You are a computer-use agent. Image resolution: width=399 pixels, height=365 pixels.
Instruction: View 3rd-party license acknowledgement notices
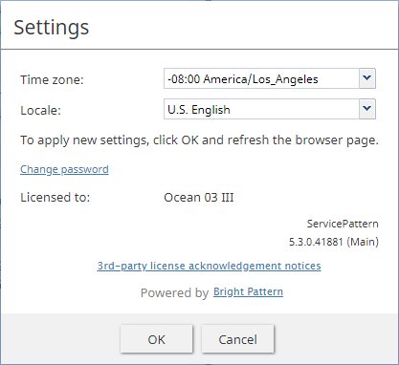pos(209,266)
